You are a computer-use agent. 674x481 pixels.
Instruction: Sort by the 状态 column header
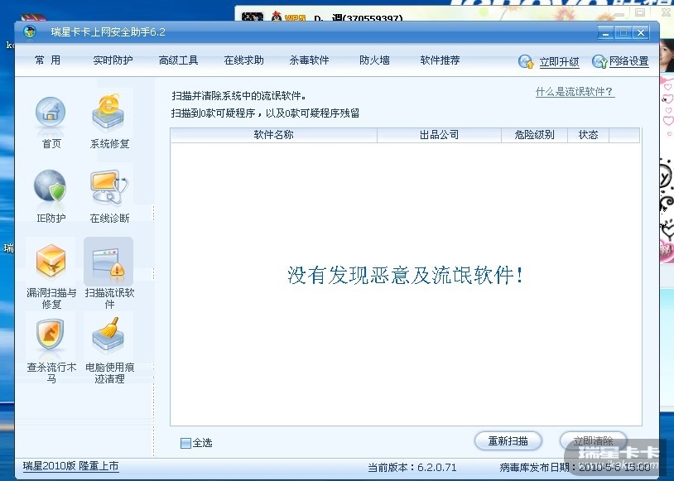click(x=588, y=135)
